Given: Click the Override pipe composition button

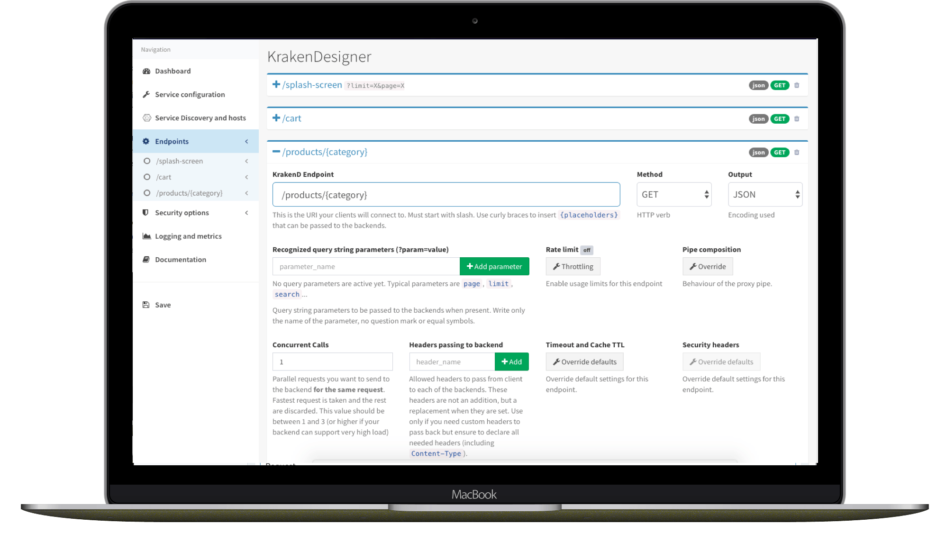Looking at the screenshot, I should point(708,266).
